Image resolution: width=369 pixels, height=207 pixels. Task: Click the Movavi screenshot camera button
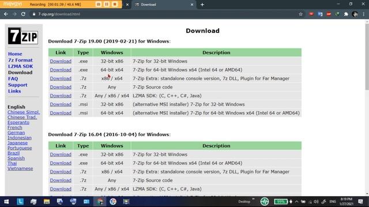click(99, 4)
